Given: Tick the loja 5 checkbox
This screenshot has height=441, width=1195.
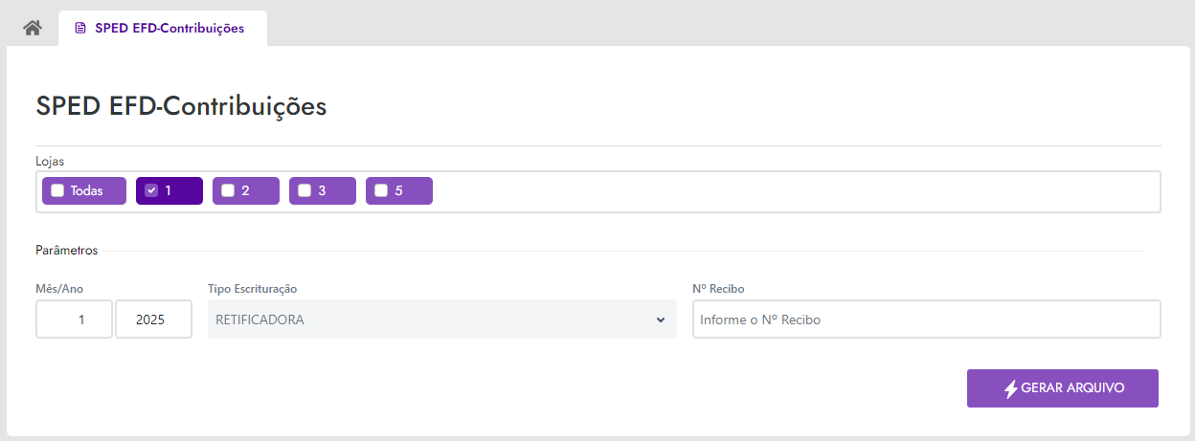Looking at the screenshot, I should pos(381,190).
